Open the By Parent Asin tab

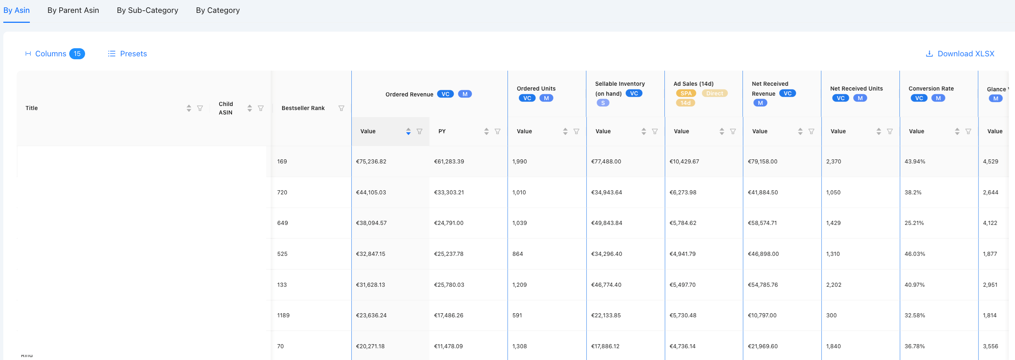pos(73,10)
